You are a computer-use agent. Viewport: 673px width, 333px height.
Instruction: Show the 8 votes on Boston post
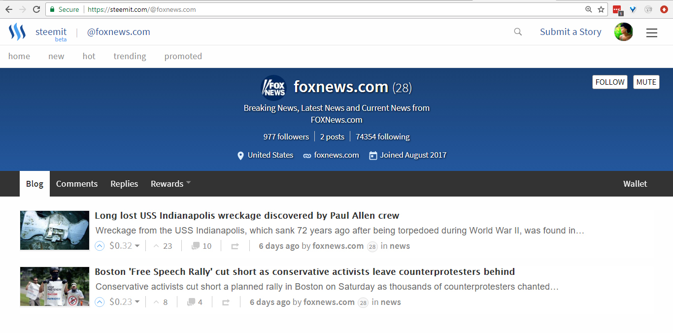(161, 302)
